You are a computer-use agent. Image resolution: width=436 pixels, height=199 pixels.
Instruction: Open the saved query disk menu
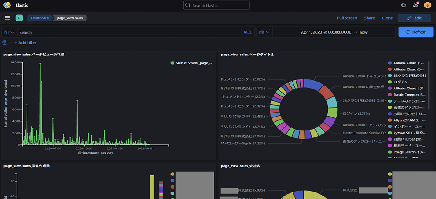pos(9,32)
